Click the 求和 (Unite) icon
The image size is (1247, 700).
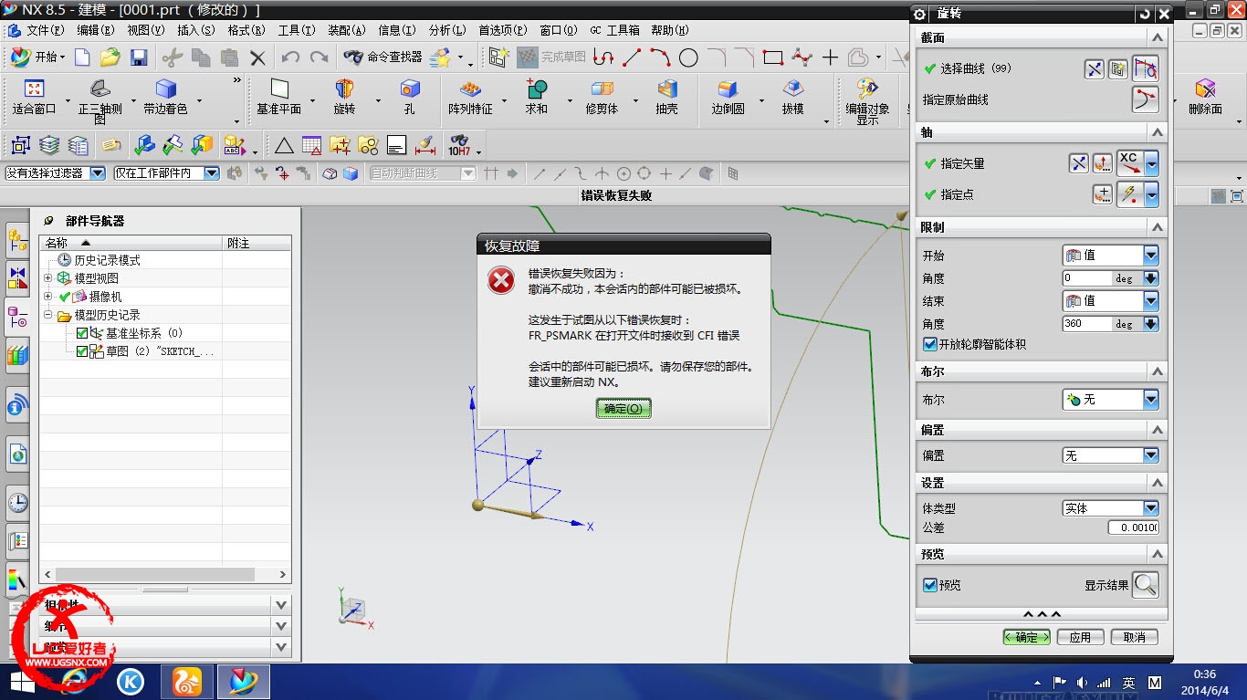pyautogui.click(x=536, y=89)
